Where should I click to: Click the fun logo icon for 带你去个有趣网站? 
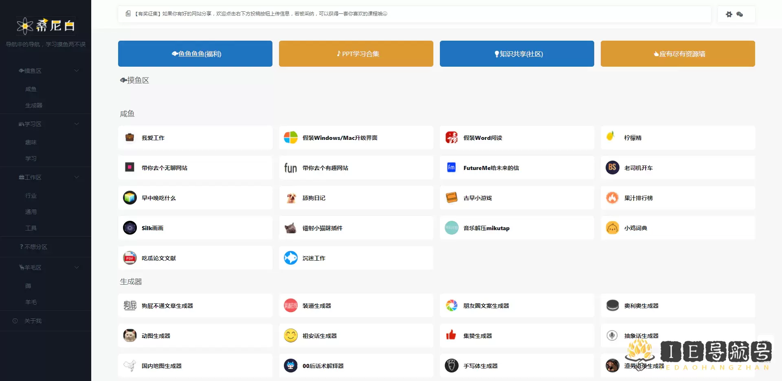click(290, 168)
